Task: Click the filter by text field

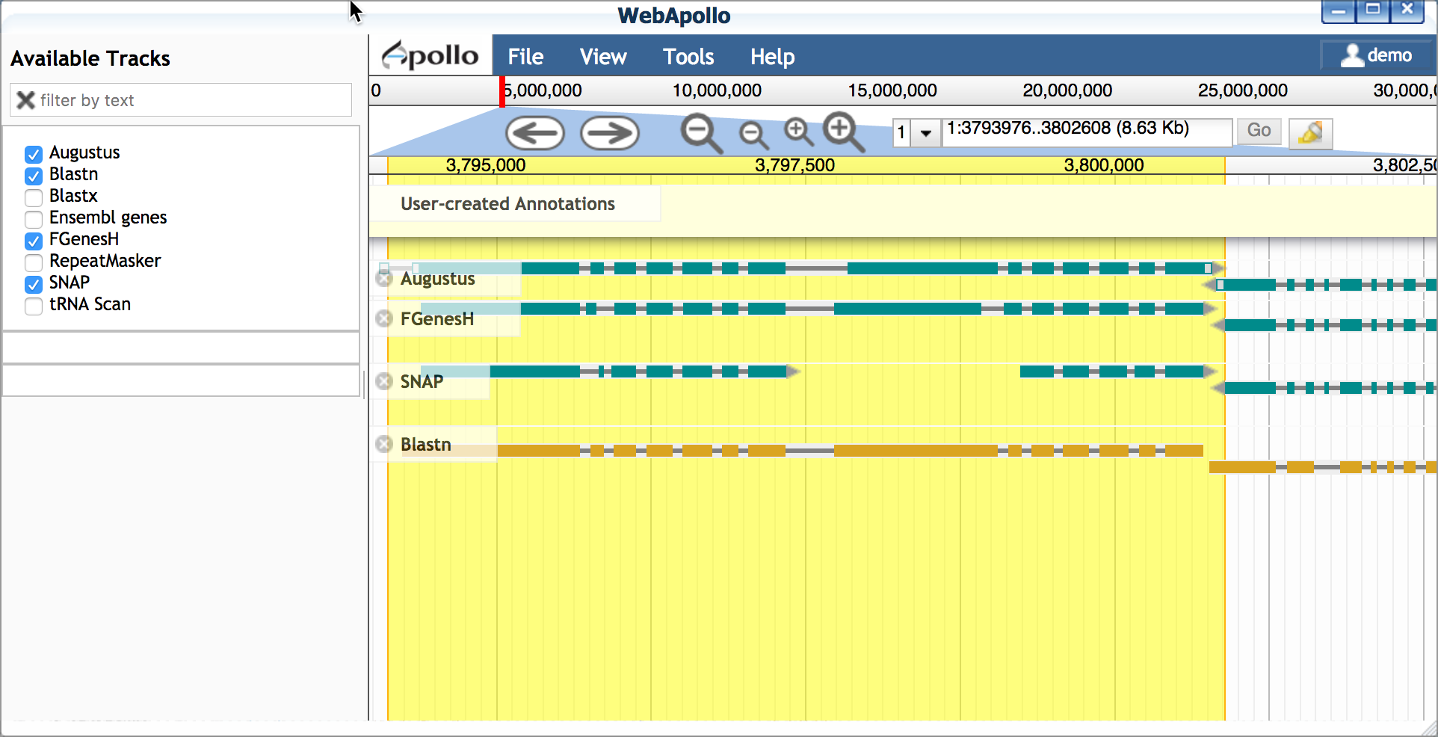Action: (x=181, y=100)
